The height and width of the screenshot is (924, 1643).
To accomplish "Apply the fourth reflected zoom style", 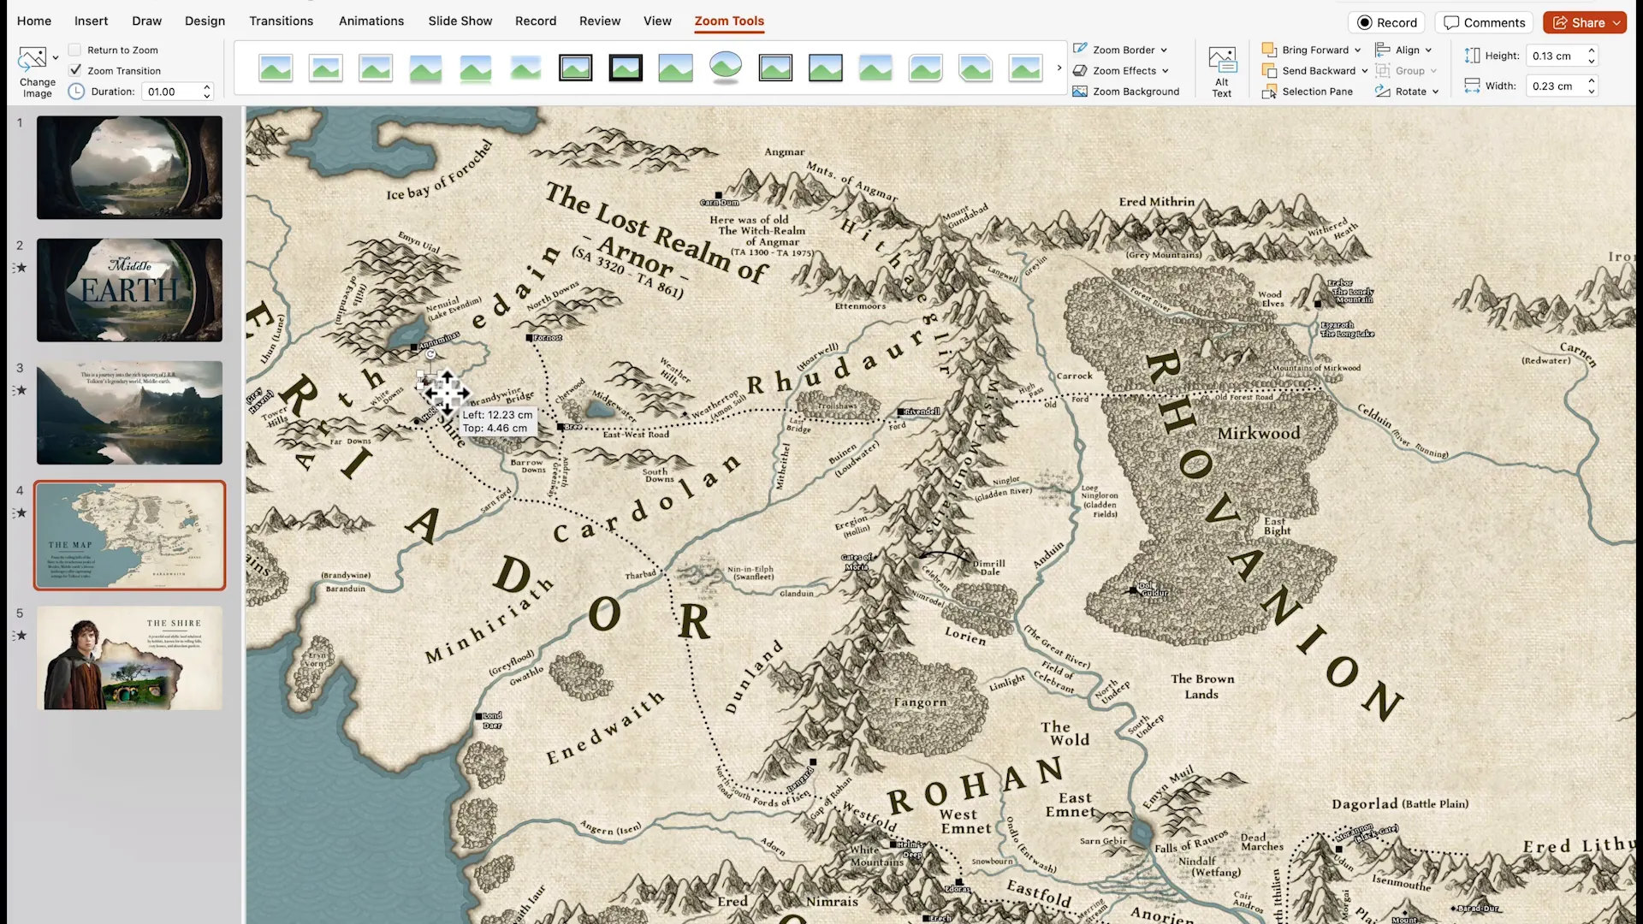I will 425,68.
